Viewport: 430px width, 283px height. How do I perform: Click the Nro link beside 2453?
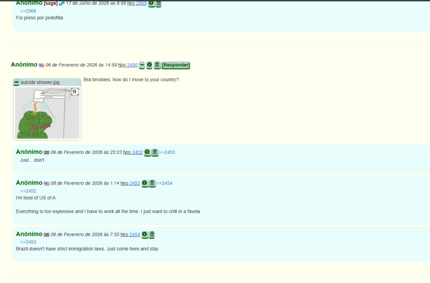point(124,183)
